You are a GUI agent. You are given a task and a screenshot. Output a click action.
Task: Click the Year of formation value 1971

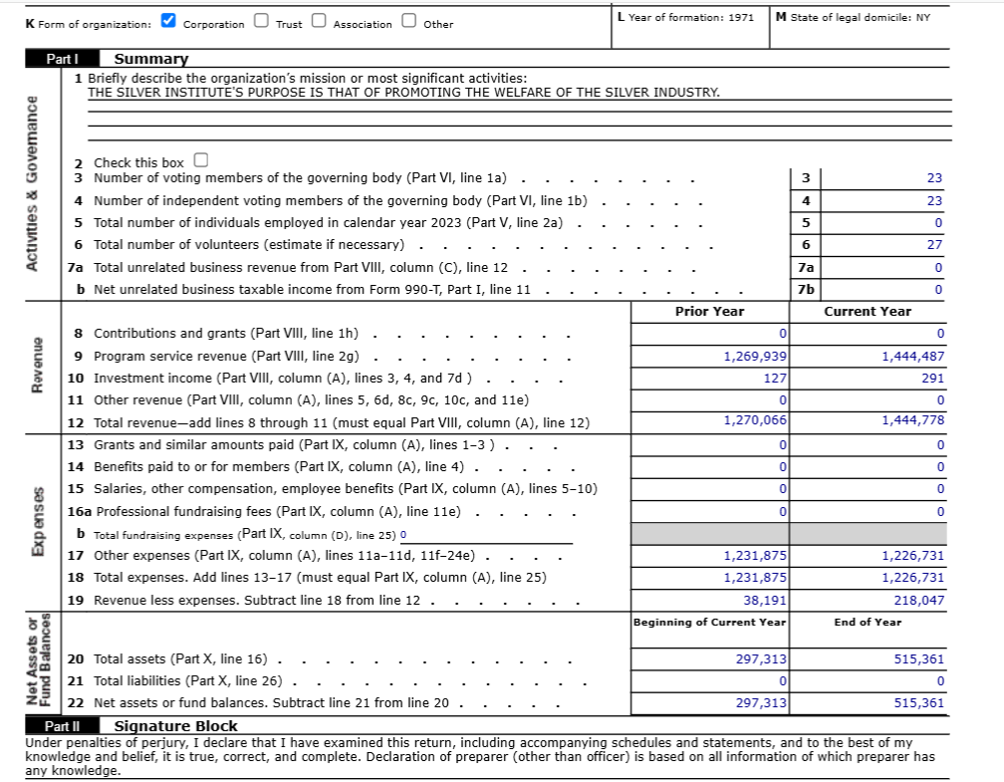(736, 17)
